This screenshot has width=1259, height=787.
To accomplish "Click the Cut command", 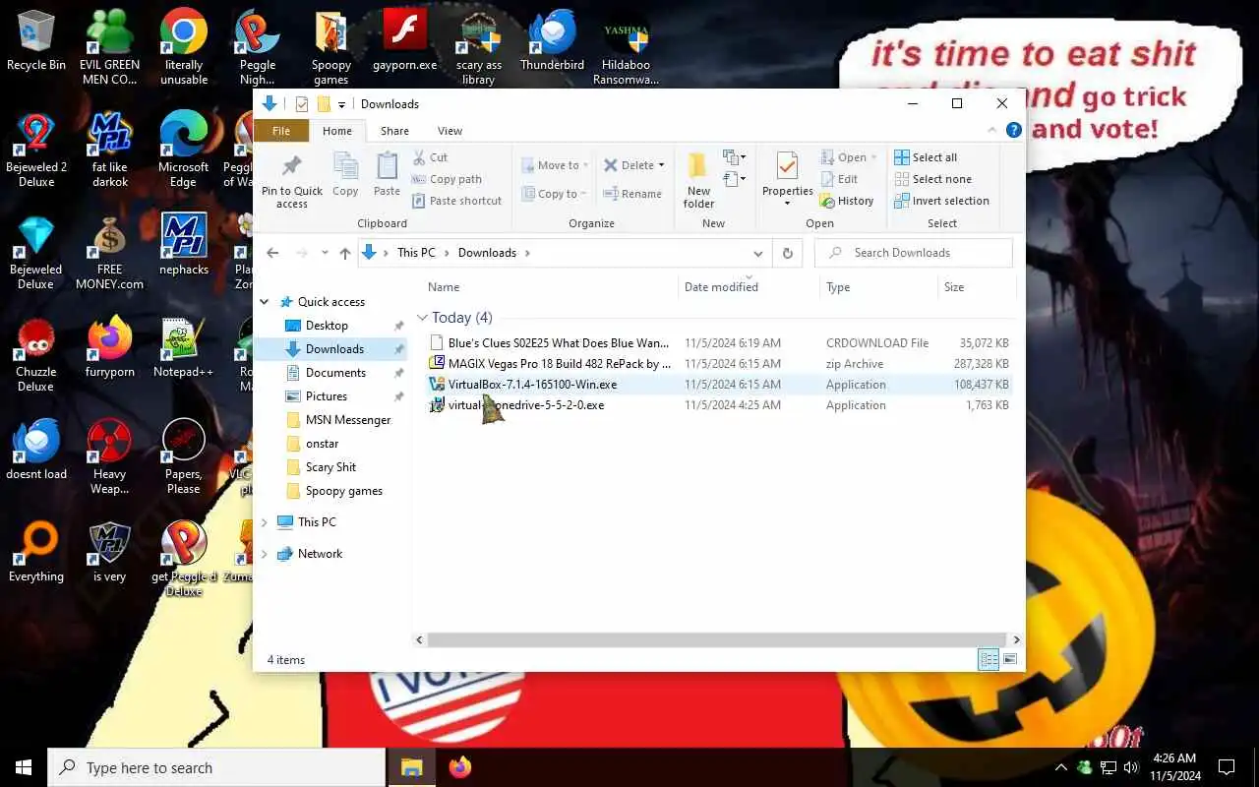I will point(430,157).
